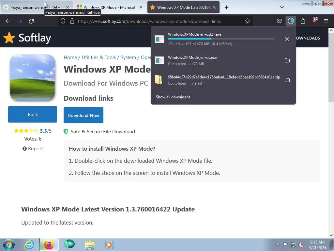
Task: Click the blue Back button
Action: 33,114
